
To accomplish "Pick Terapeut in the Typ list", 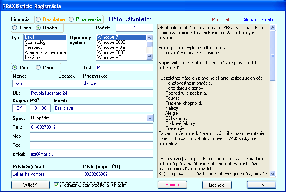I will click(x=45, y=47).
